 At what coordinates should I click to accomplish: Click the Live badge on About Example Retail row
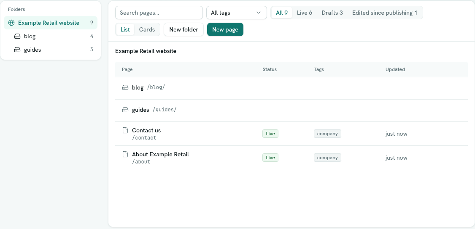[270, 158]
